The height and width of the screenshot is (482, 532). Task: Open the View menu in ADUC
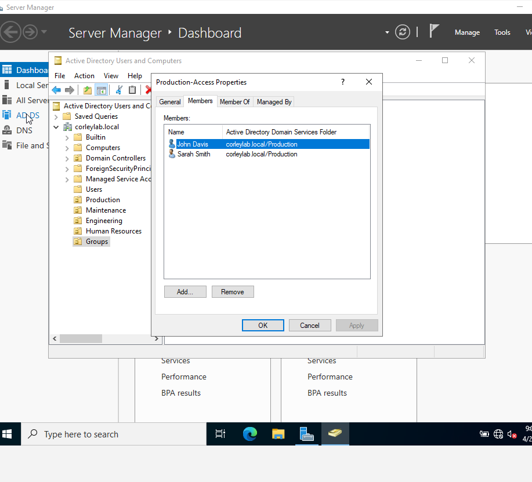tap(111, 76)
